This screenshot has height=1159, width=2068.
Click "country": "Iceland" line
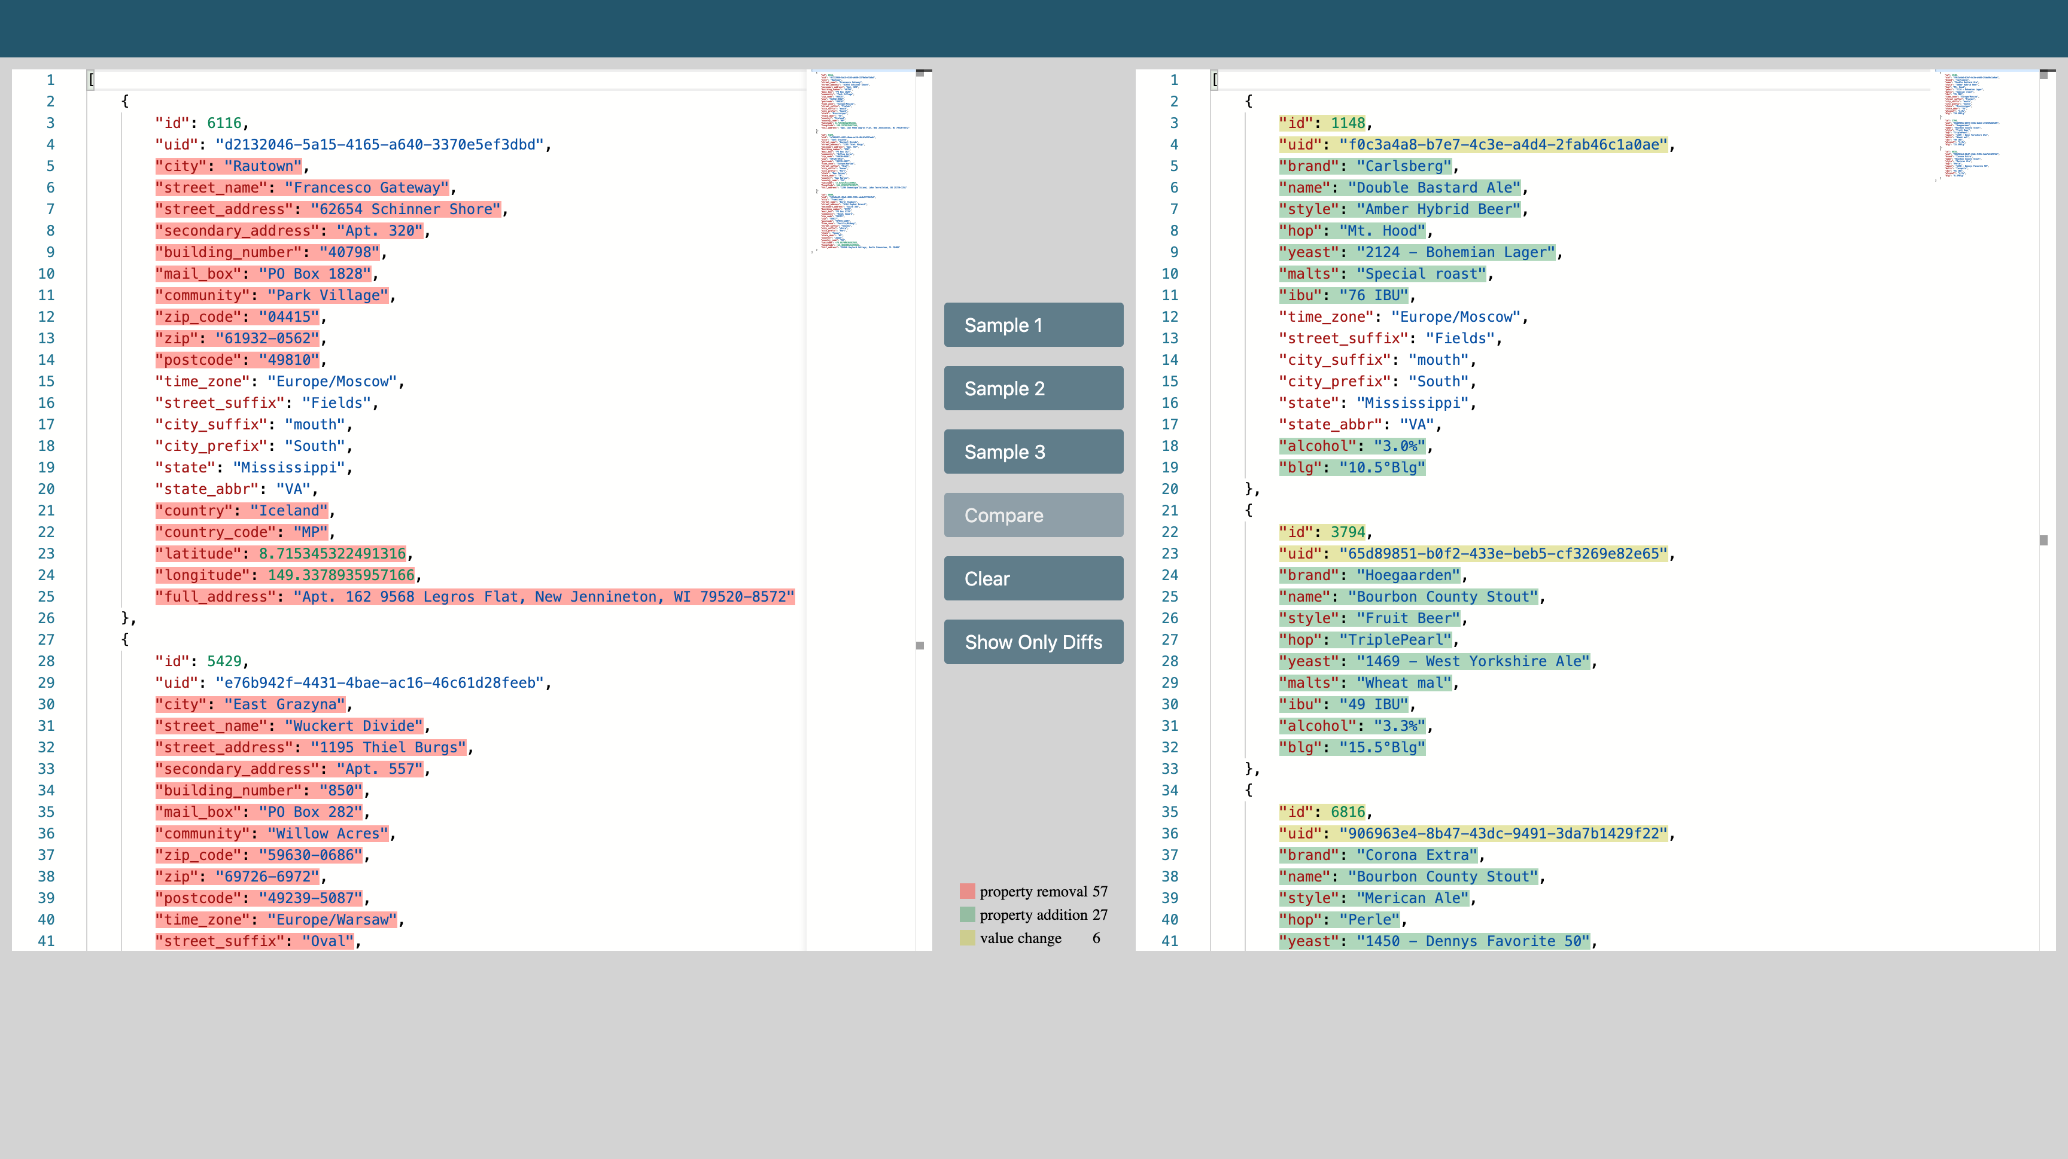(x=242, y=511)
